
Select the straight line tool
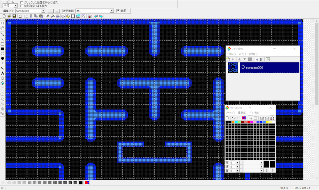(x=2, y=39)
